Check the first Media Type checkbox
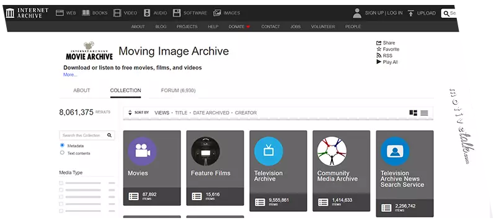 pos(61,183)
